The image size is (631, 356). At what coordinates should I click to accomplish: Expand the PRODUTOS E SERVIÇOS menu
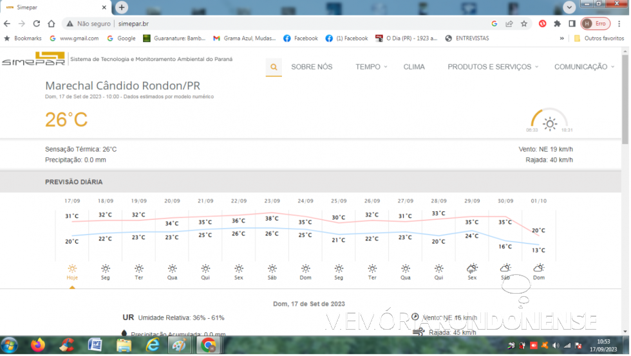493,67
